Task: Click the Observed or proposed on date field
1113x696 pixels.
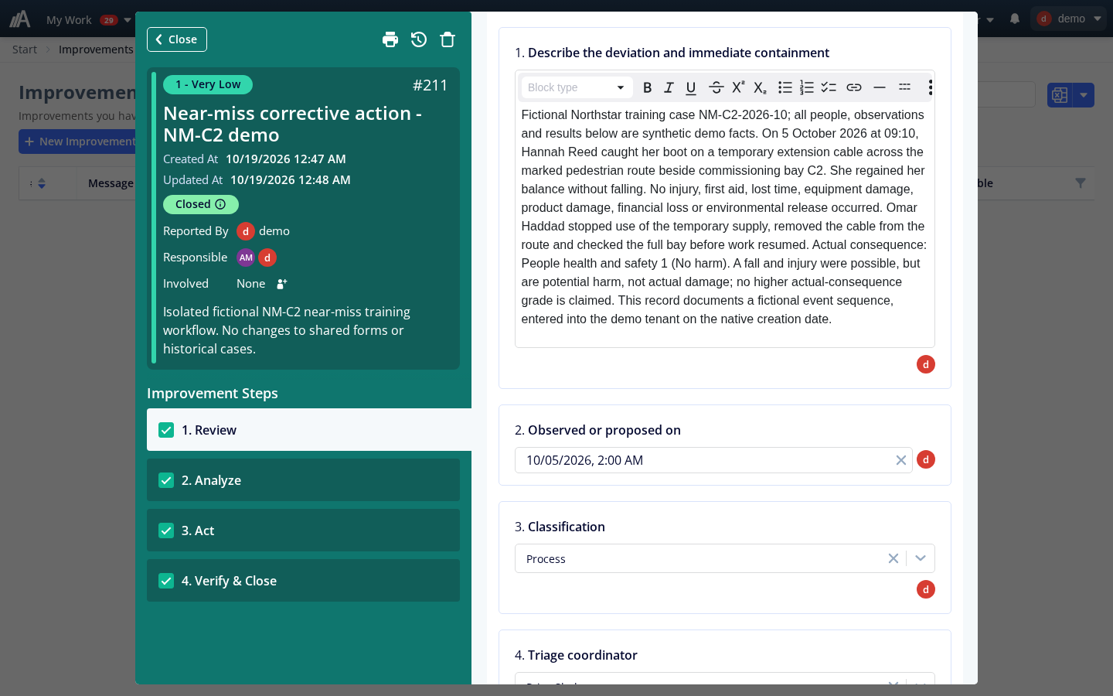Action: point(713,460)
